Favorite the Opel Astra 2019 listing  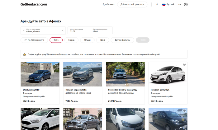click(x=56, y=65)
